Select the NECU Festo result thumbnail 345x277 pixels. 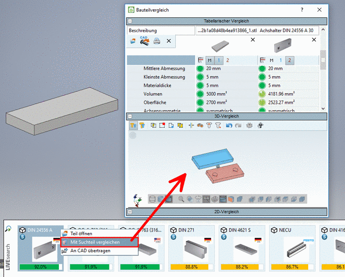point(296,249)
